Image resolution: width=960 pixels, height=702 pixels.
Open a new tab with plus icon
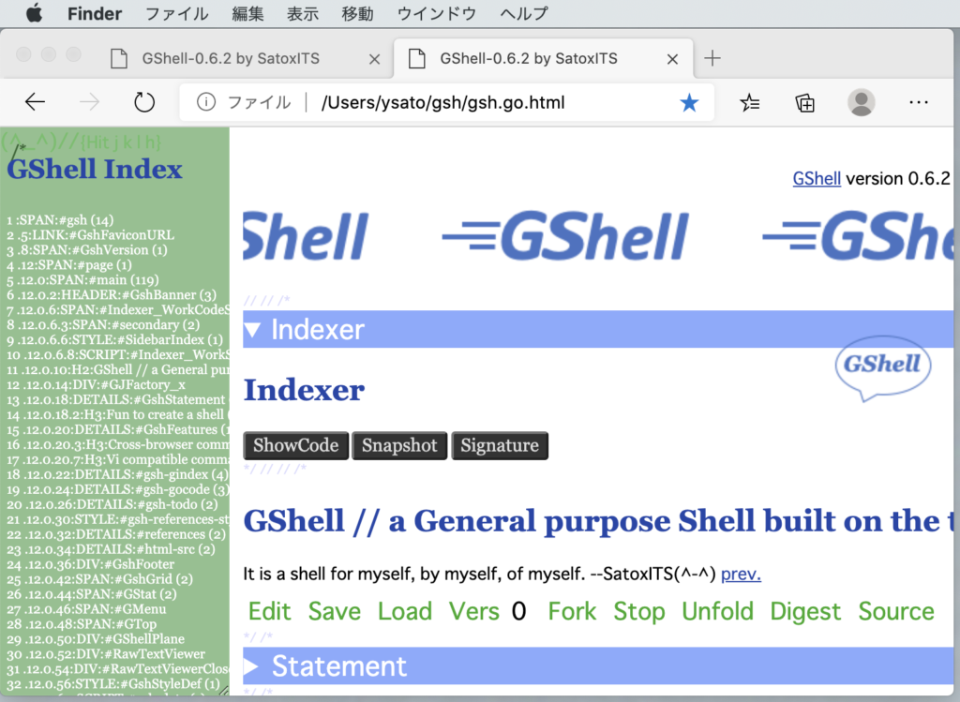click(712, 58)
